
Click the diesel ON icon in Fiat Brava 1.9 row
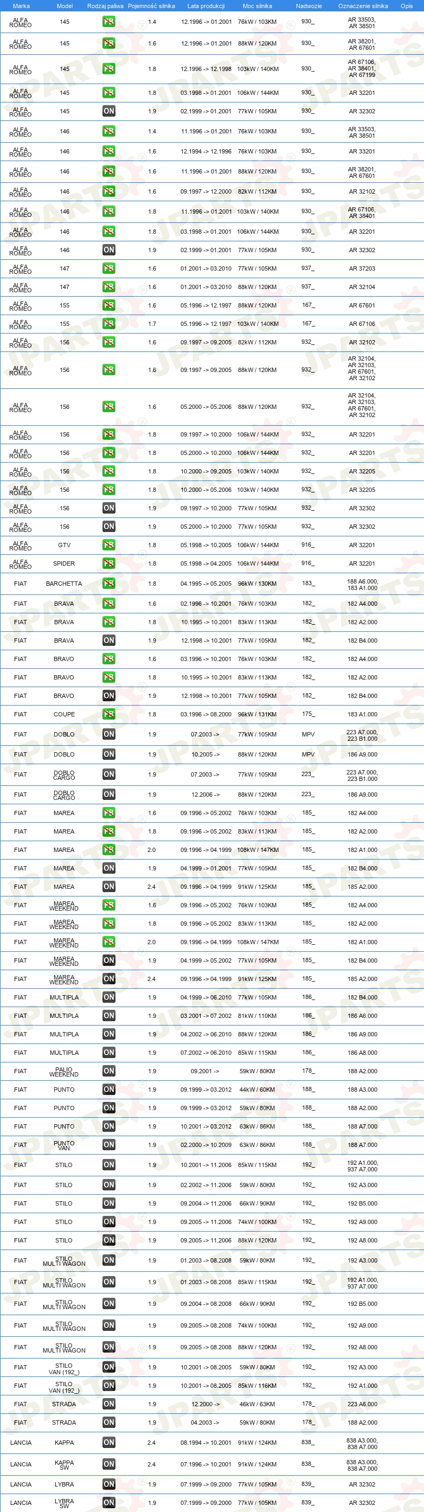(108, 640)
